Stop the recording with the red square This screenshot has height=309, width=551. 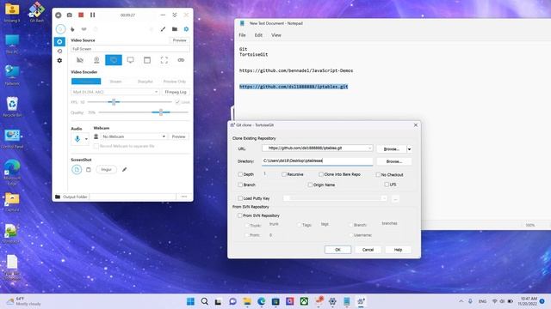click(x=81, y=15)
